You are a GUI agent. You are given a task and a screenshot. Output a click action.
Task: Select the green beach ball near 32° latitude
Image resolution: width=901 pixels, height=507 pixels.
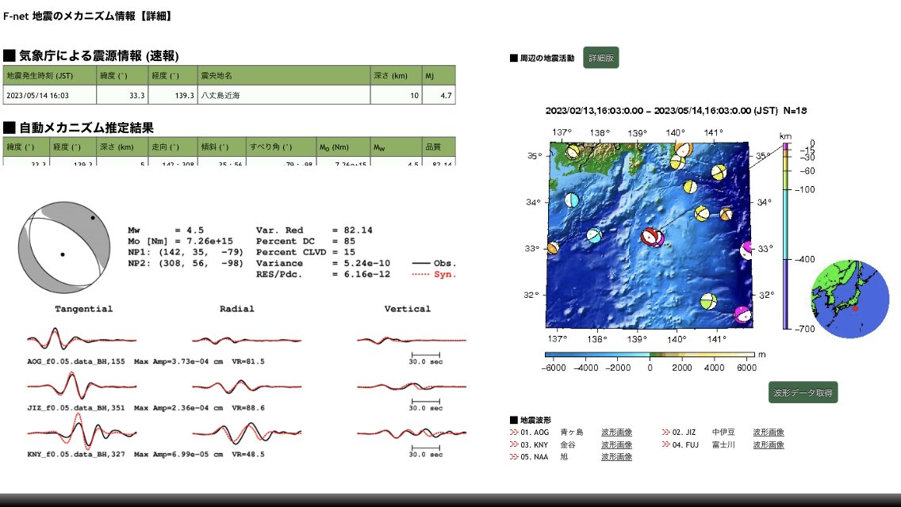click(x=708, y=301)
